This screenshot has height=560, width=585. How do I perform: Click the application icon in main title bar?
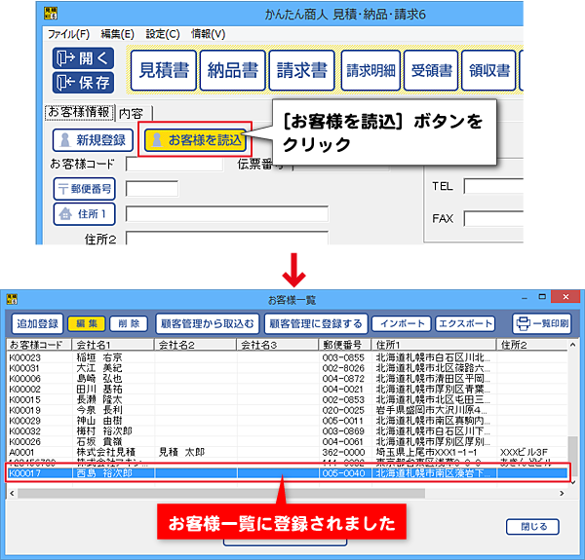(x=51, y=14)
